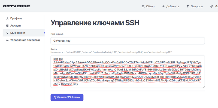
Task: Click the plus icon beside Добавить
Action: (x=163, y=6)
